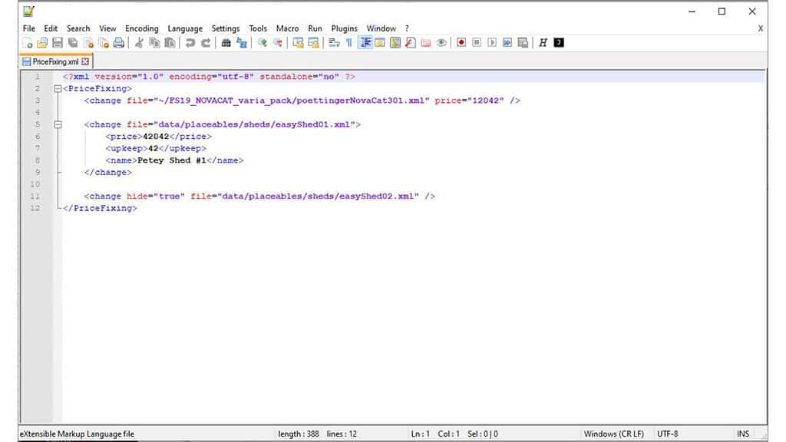
Task: Open the Plugins menu
Action: (x=344, y=28)
